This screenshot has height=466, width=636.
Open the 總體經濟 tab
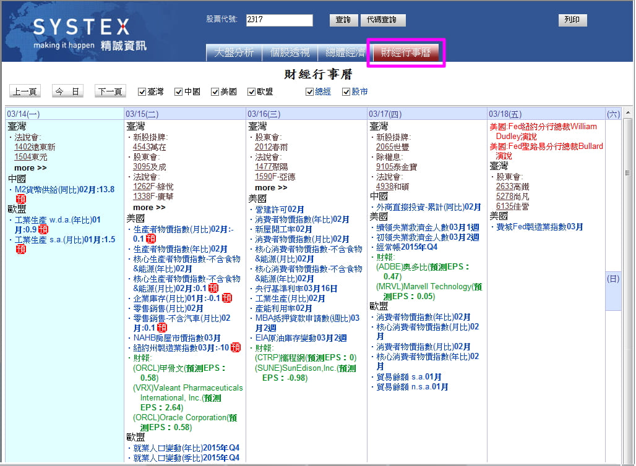coord(345,53)
